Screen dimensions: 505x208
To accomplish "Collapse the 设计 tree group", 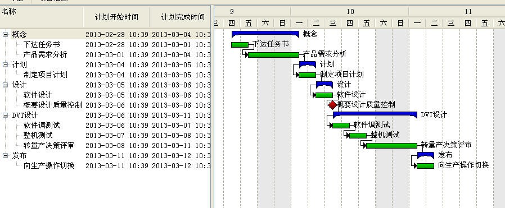I will (5, 85).
